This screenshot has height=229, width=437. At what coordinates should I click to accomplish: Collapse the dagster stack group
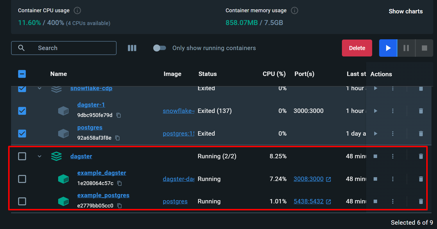[40, 156]
